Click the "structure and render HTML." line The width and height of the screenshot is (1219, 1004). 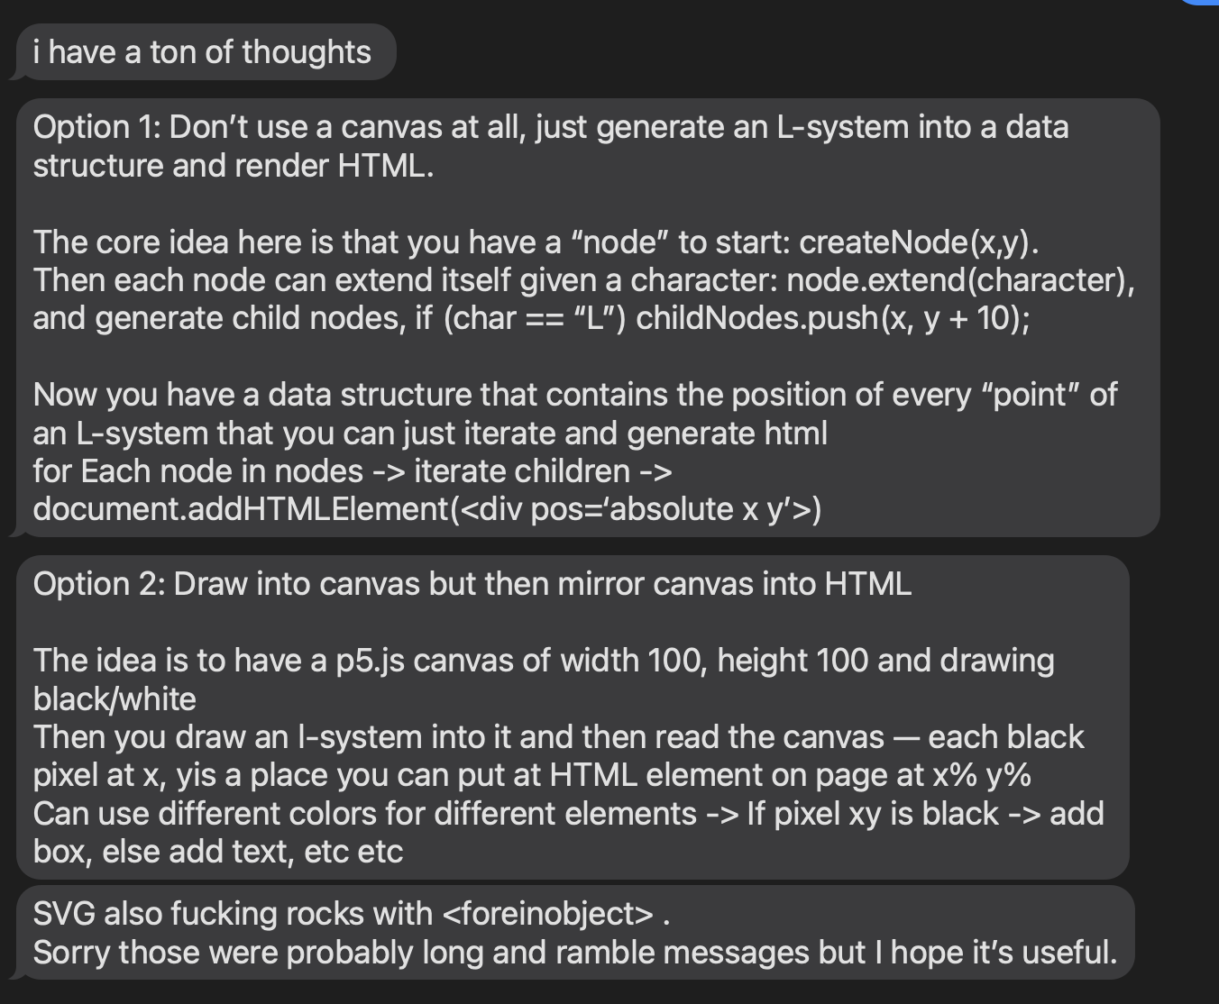click(x=233, y=166)
